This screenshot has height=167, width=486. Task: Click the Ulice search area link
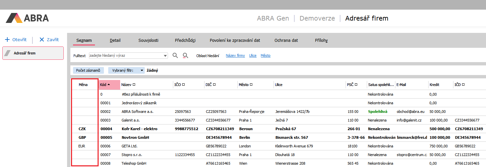pos(253,56)
